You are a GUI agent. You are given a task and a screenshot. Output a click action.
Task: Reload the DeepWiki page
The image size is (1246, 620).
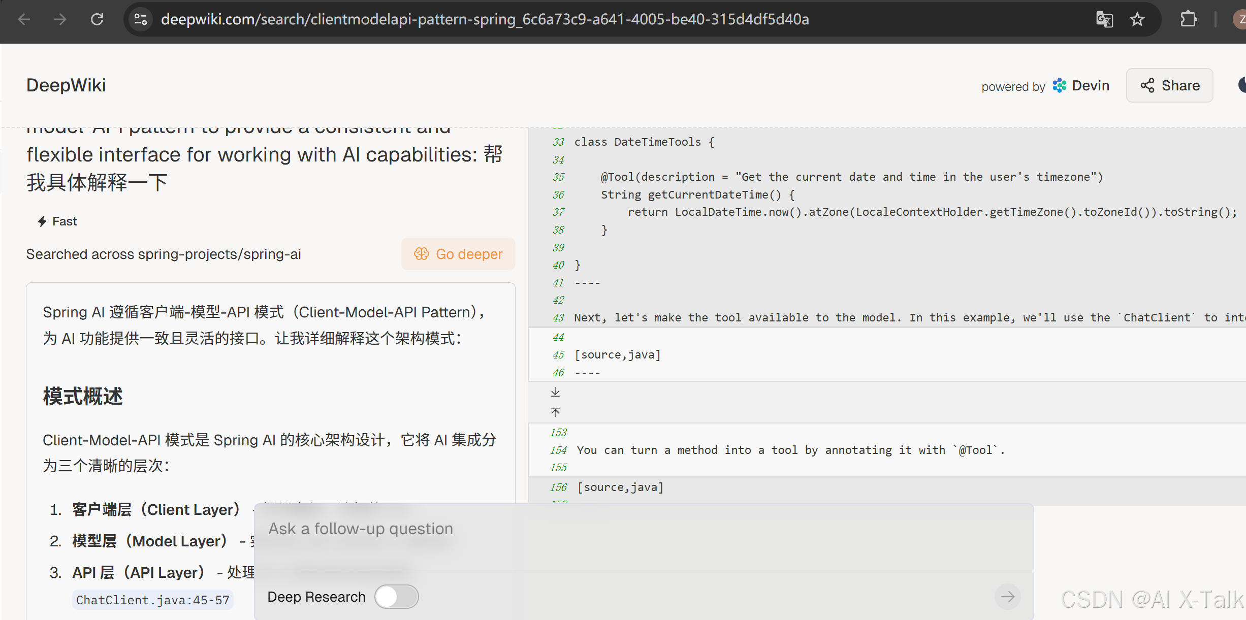pos(97,19)
